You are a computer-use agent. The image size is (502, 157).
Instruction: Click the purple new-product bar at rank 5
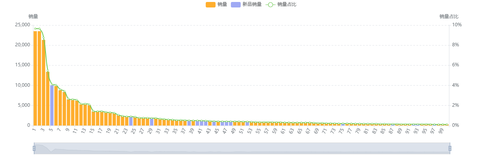pyautogui.click(x=52, y=105)
